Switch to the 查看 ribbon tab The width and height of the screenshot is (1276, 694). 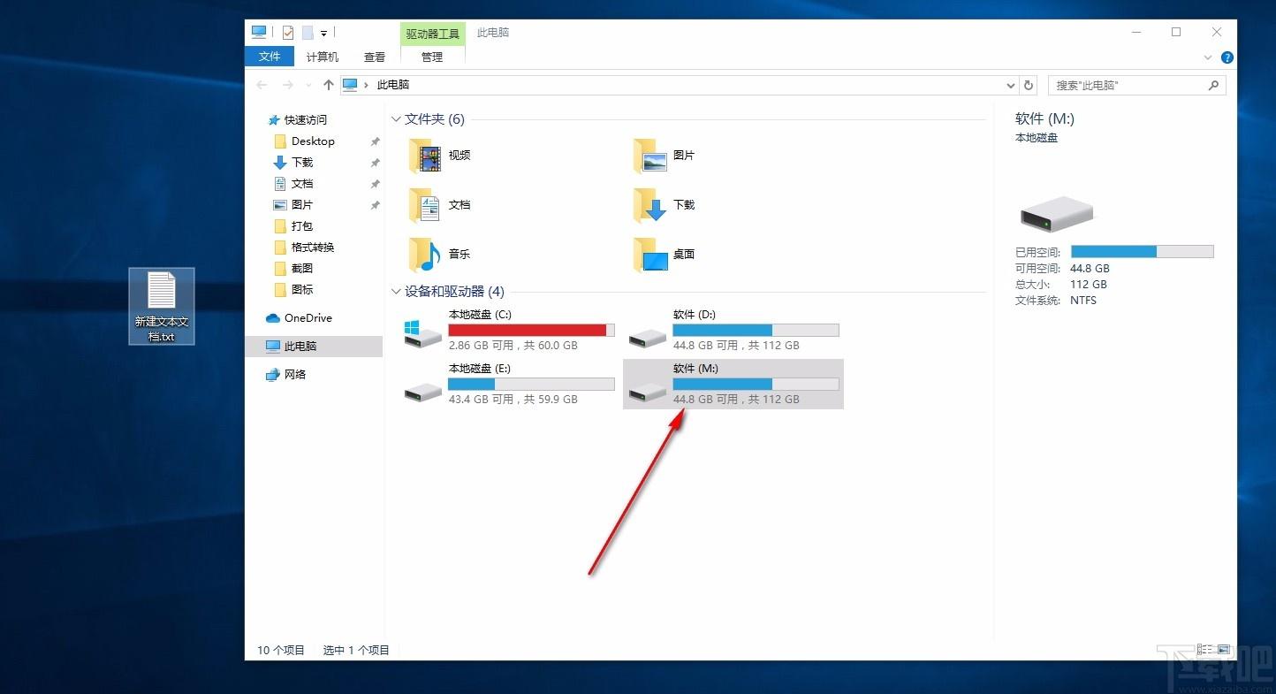375,57
